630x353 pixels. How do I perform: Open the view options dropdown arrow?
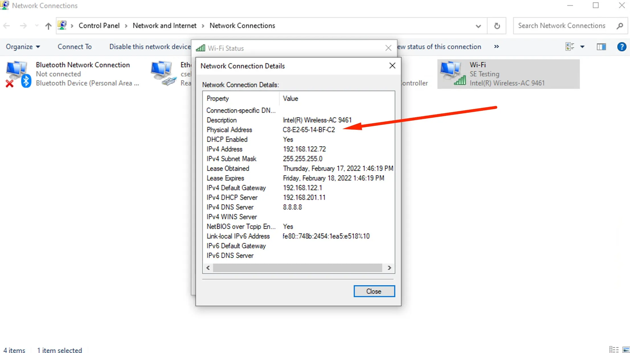tap(582, 47)
